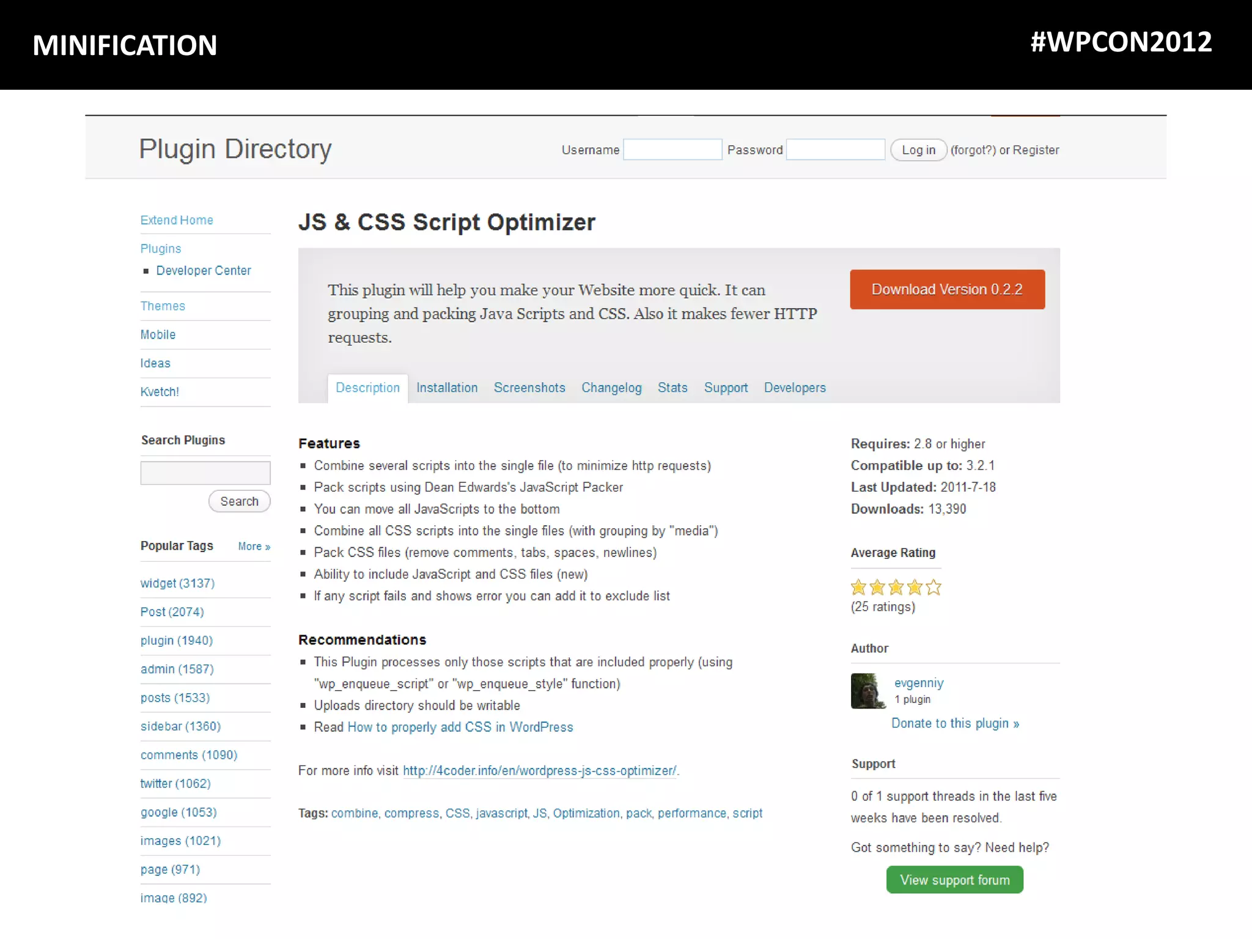Image resolution: width=1252 pixels, height=939 pixels.
Task: Click the Register link
Action: click(1036, 150)
